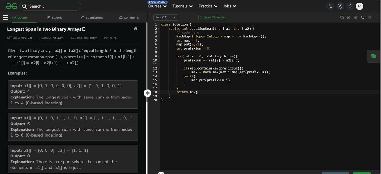The height and width of the screenshot is (174, 381).
Task: Collapse the if block fold on line 12
Action: click(x=158, y=68)
